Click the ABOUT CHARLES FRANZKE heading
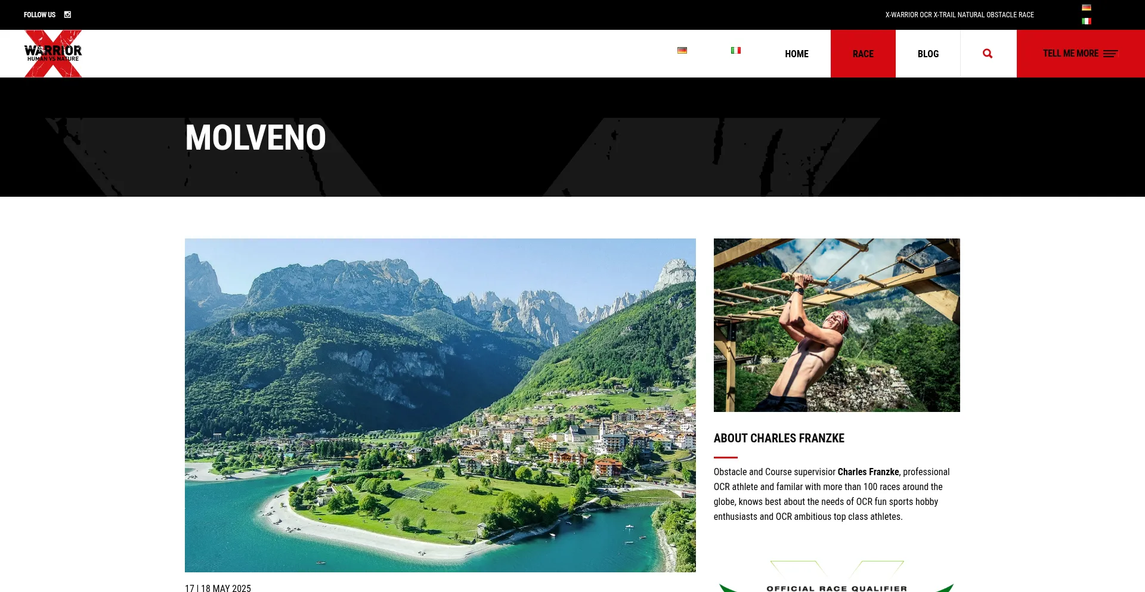The width and height of the screenshot is (1145, 592). 779,438
